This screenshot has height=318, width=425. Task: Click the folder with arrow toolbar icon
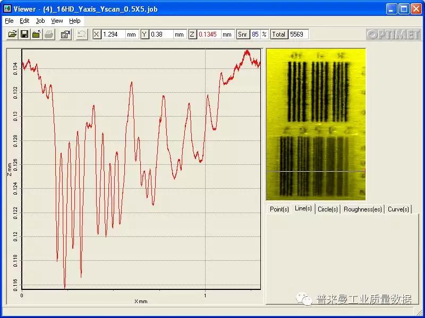[37, 34]
